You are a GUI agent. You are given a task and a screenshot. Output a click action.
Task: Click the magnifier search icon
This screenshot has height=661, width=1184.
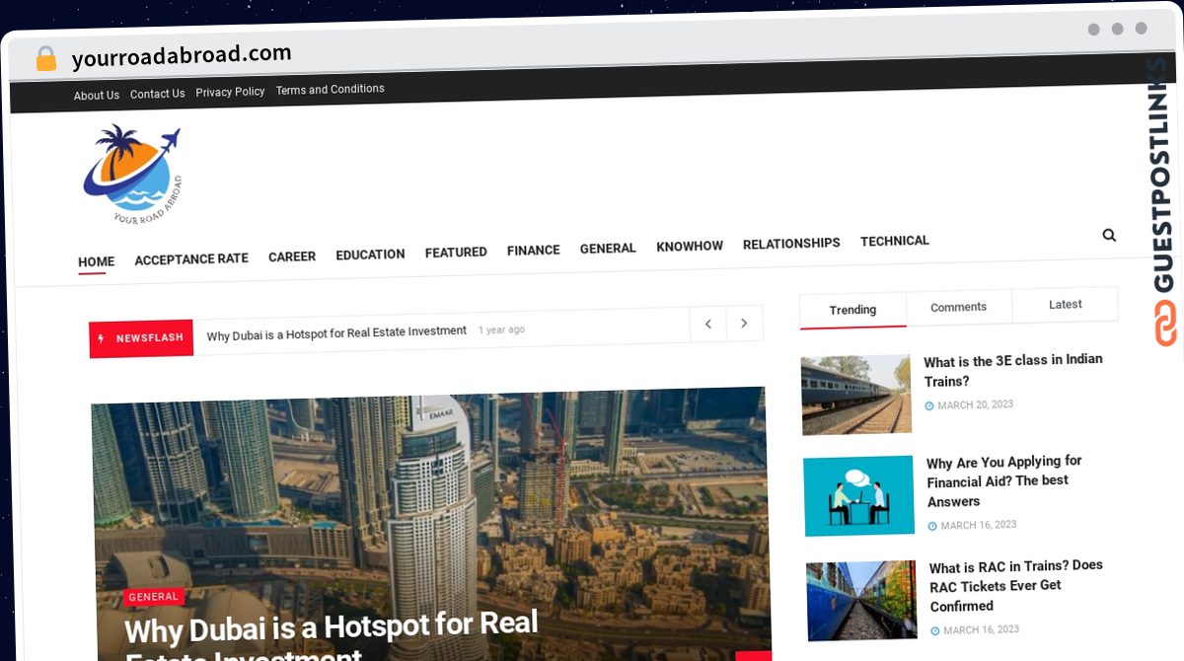(x=1109, y=235)
